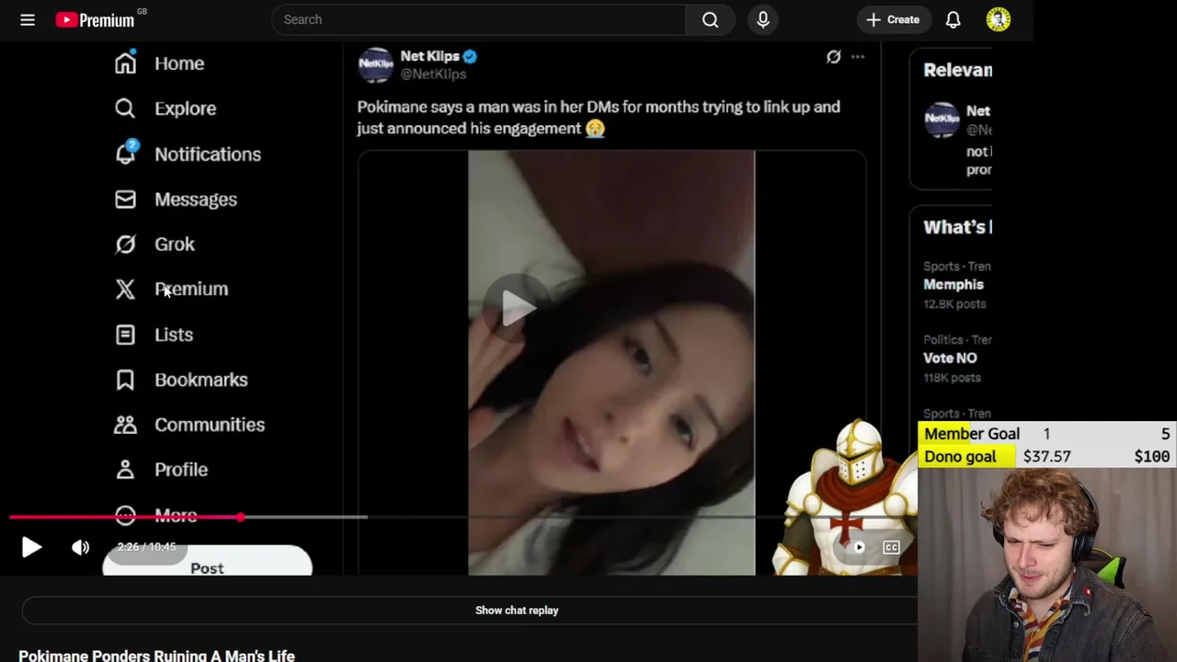Open Profile person icon

tap(125, 470)
